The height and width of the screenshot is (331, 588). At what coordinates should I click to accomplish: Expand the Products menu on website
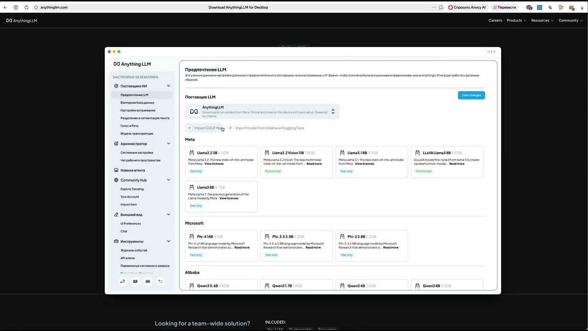[x=516, y=20]
